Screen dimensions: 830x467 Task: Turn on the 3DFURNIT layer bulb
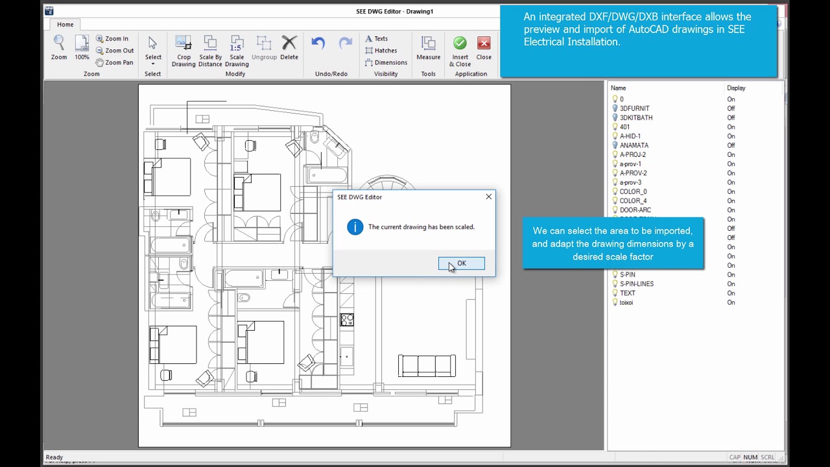(615, 108)
